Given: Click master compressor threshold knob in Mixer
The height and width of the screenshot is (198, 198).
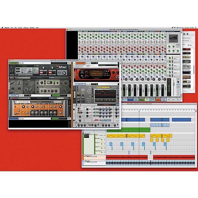Looking at the screenshot, I should (x=169, y=47).
